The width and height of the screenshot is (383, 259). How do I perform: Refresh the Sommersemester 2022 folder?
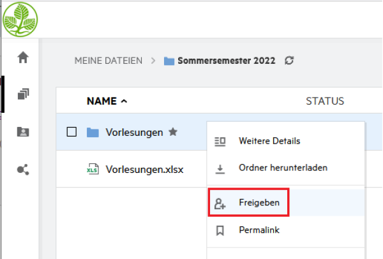tap(289, 61)
